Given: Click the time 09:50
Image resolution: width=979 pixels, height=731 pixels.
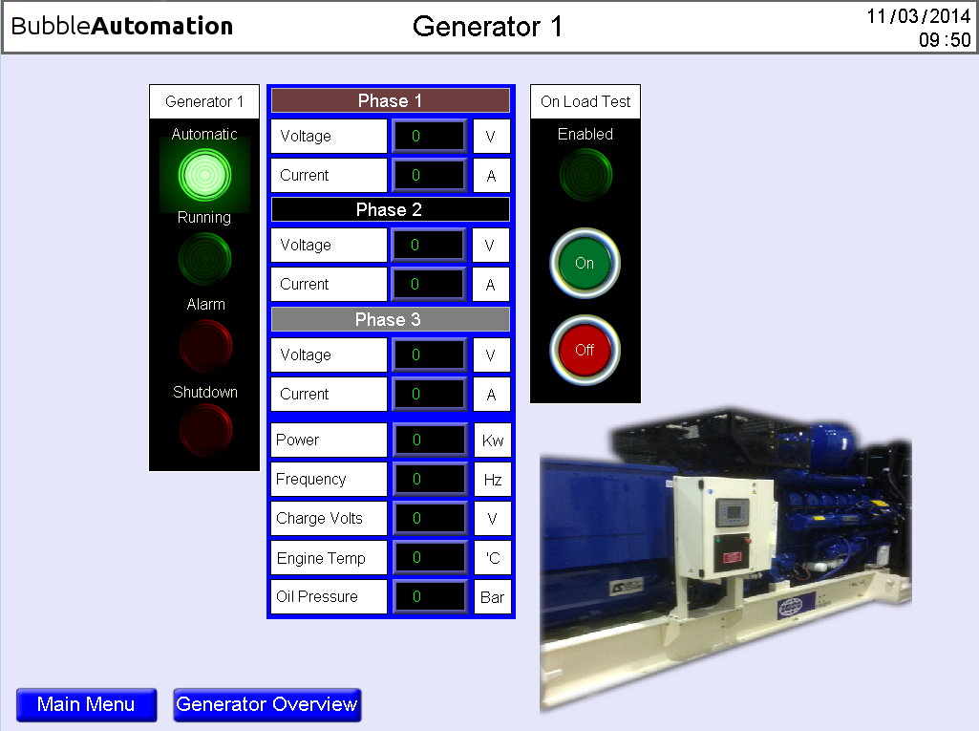Looking at the screenshot, I should pos(945,40).
